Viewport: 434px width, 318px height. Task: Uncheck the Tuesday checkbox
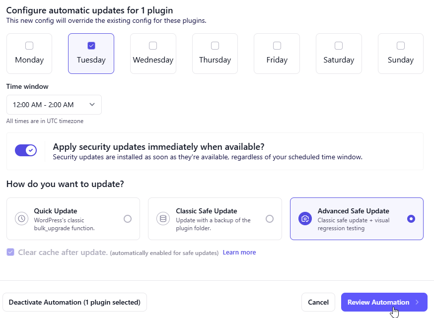click(91, 46)
